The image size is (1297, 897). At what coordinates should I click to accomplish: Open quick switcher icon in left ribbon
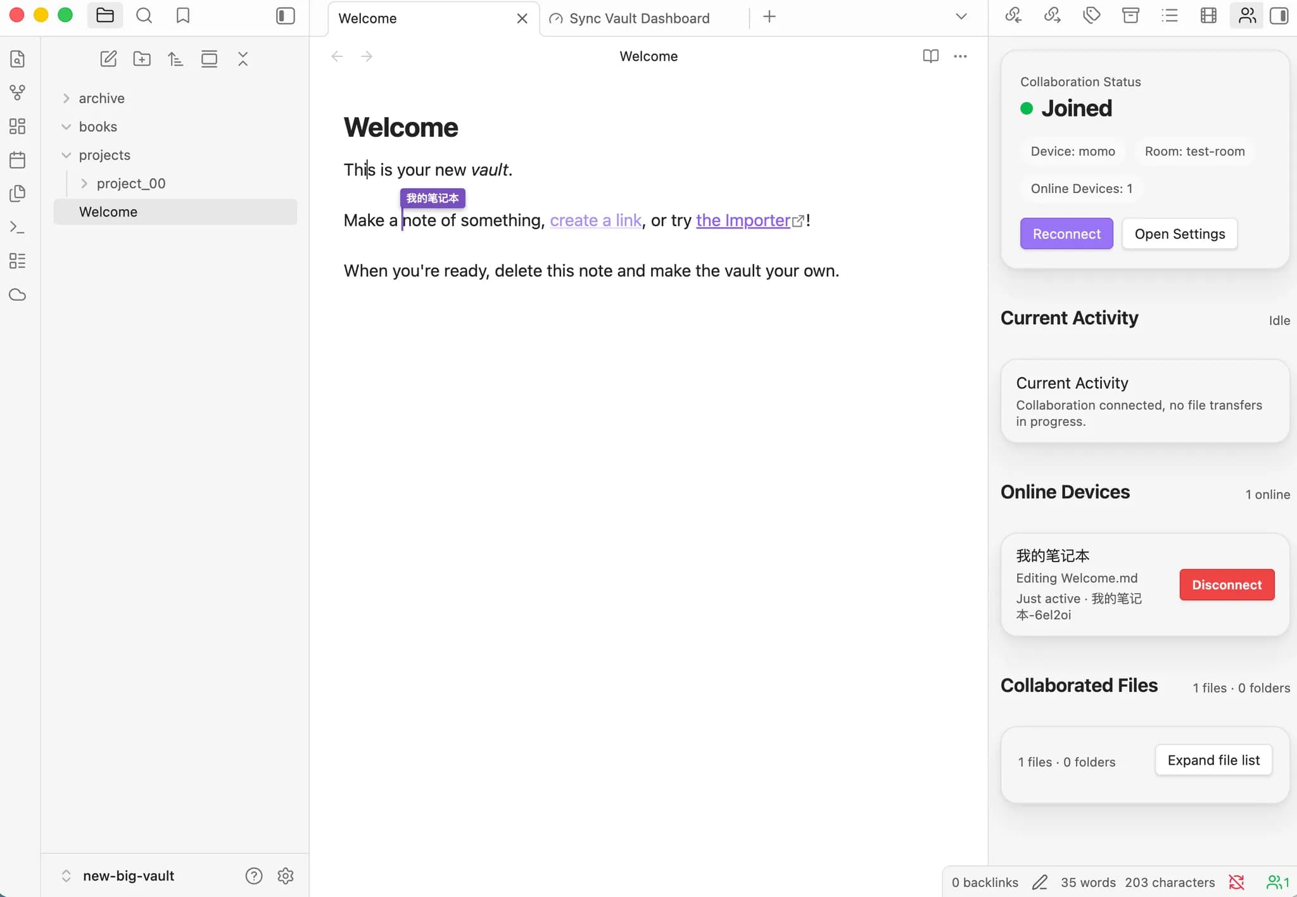click(18, 59)
